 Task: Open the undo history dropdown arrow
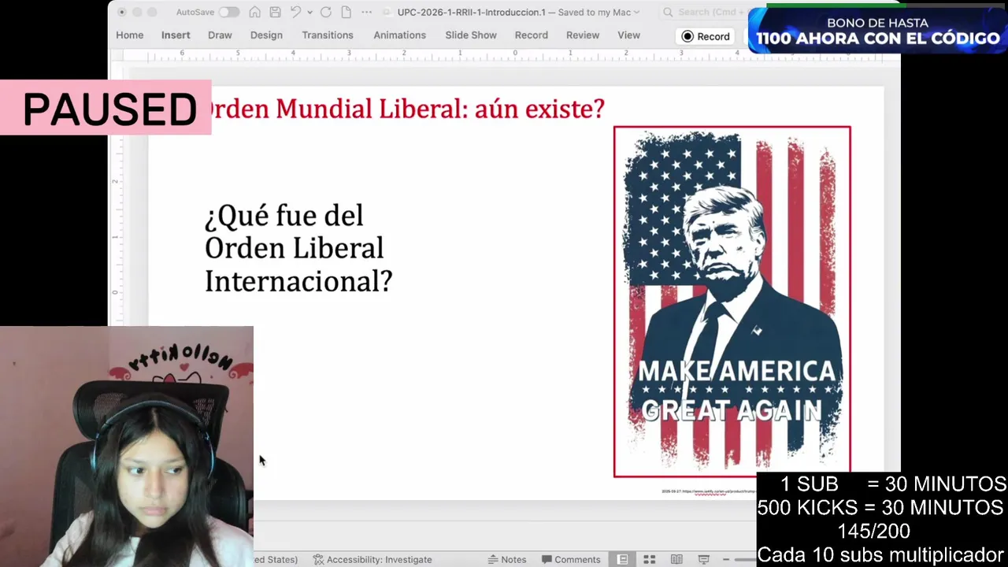tap(309, 13)
